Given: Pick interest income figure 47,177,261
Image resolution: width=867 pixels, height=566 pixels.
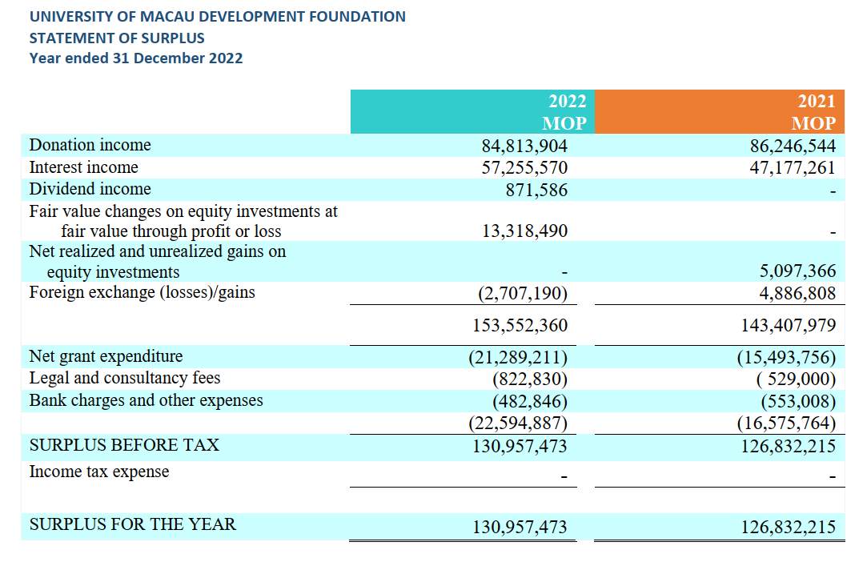Looking at the screenshot, I should (x=793, y=167).
